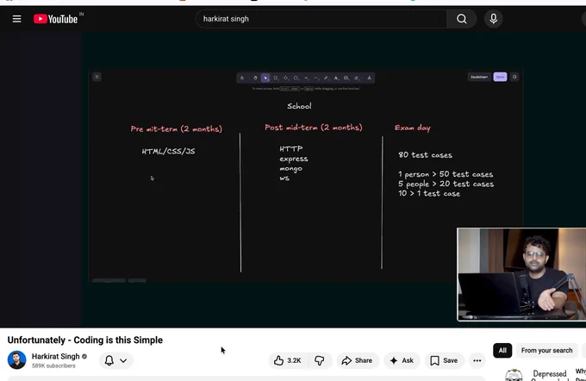Click the search magnifier button
Image resolution: width=586 pixels, height=381 pixels.
pyautogui.click(x=462, y=19)
